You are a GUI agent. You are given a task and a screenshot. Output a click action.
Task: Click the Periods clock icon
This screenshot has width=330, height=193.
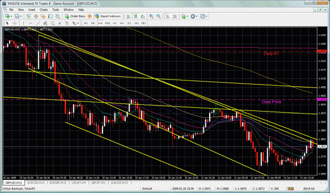point(193,16)
